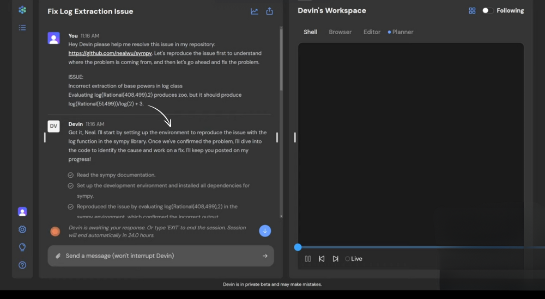Click the 'Set up the development environment' step
This screenshot has height=299, width=545.
(x=163, y=191)
